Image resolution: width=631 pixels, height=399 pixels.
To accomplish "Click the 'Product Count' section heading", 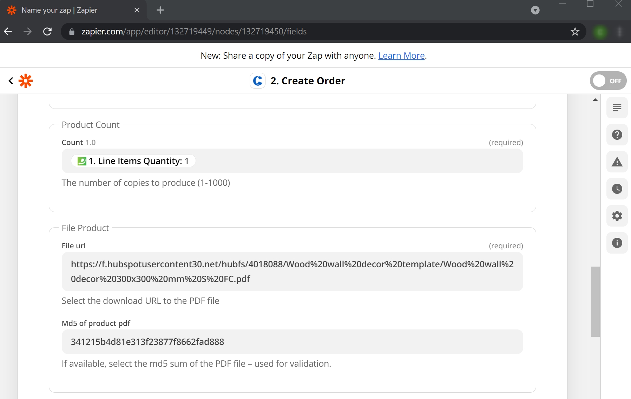I will pos(91,125).
